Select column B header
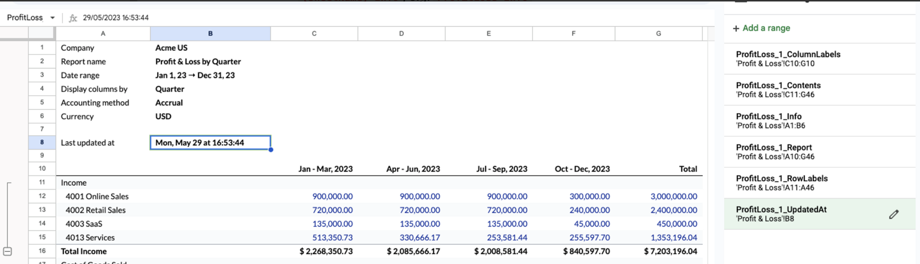The height and width of the screenshot is (264, 920). tap(210, 34)
